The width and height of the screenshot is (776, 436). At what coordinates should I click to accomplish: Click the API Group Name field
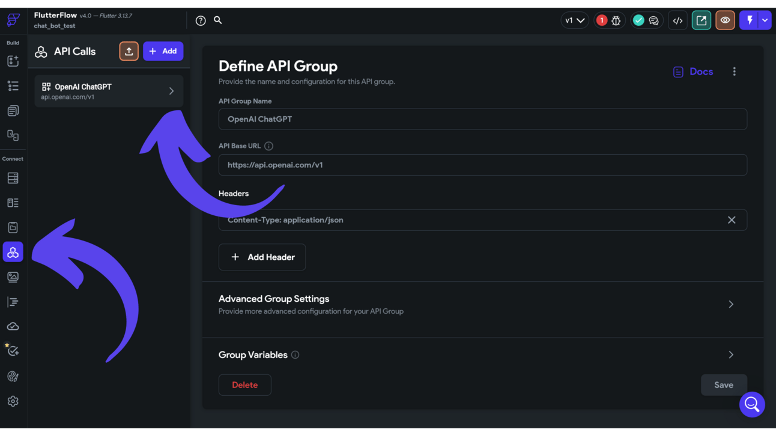point(483,119)
